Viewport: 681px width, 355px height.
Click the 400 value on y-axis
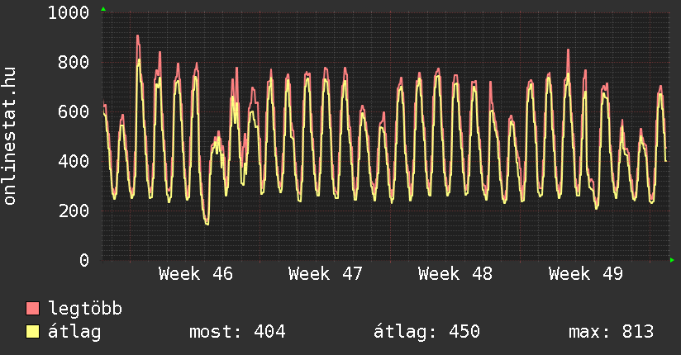coord(74,162)
